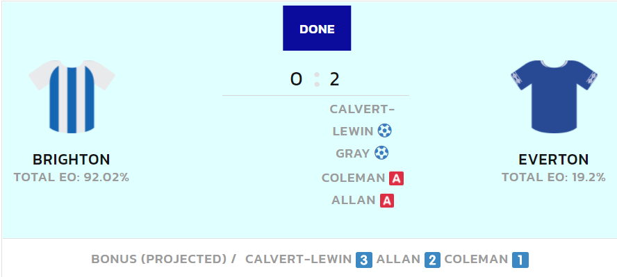Click the ALLAN assist name in scorer list
617x277 pixels.
(354, 201)
